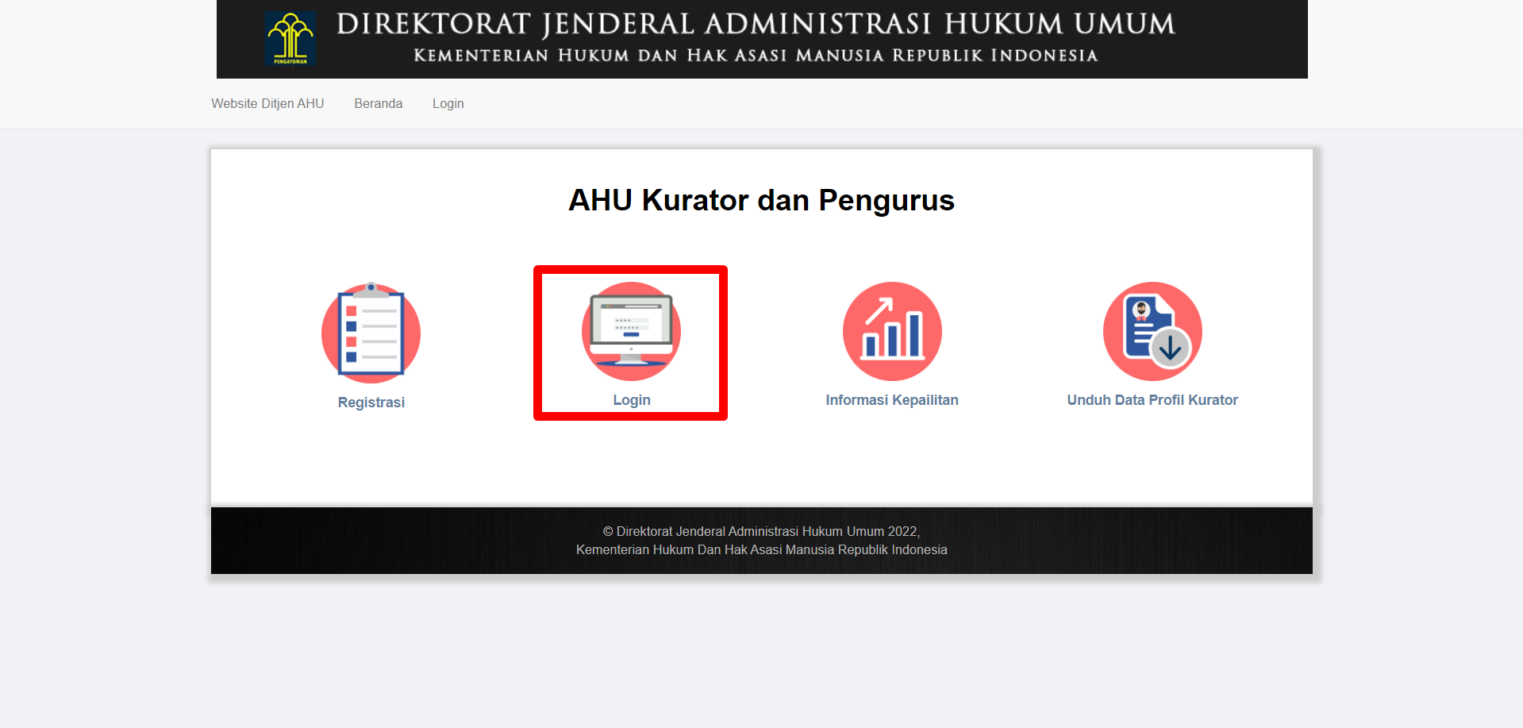Screen dimensions: 1523x728
Task: Click the Kementerian Hukum subtitle in the header banner
Action: [x=755, y=56]
